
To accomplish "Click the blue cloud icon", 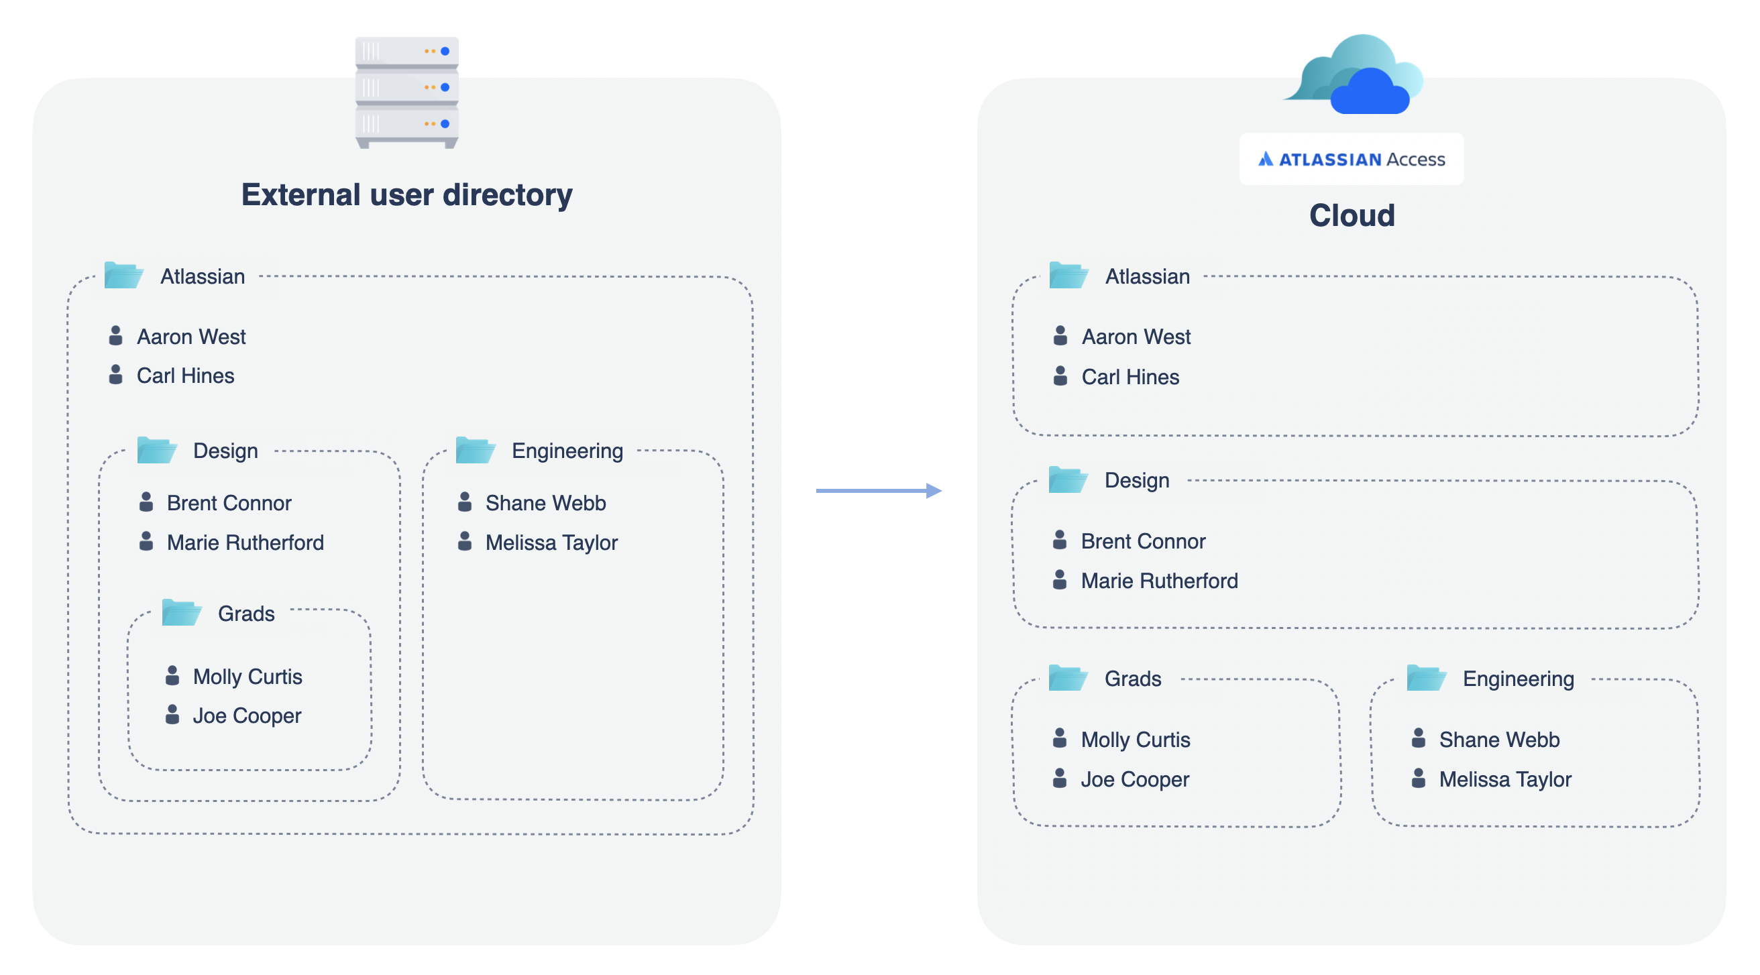I will pos(1354,75).
